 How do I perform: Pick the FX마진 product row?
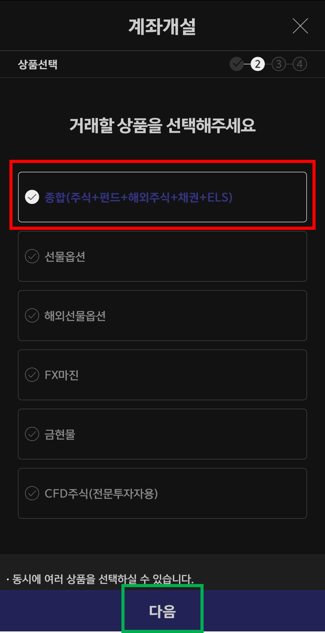(x=162, y=375)
